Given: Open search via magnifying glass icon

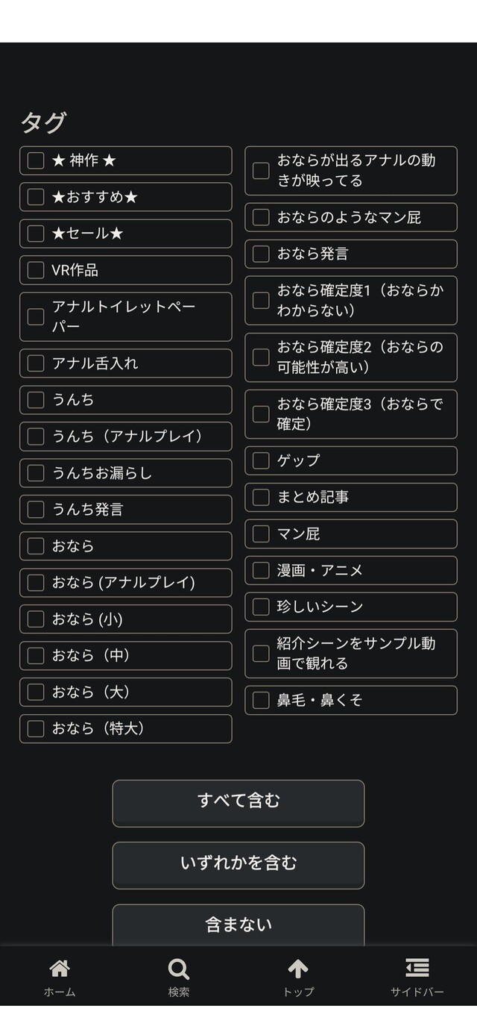Looking at the screenshot, I should point(179,969).
